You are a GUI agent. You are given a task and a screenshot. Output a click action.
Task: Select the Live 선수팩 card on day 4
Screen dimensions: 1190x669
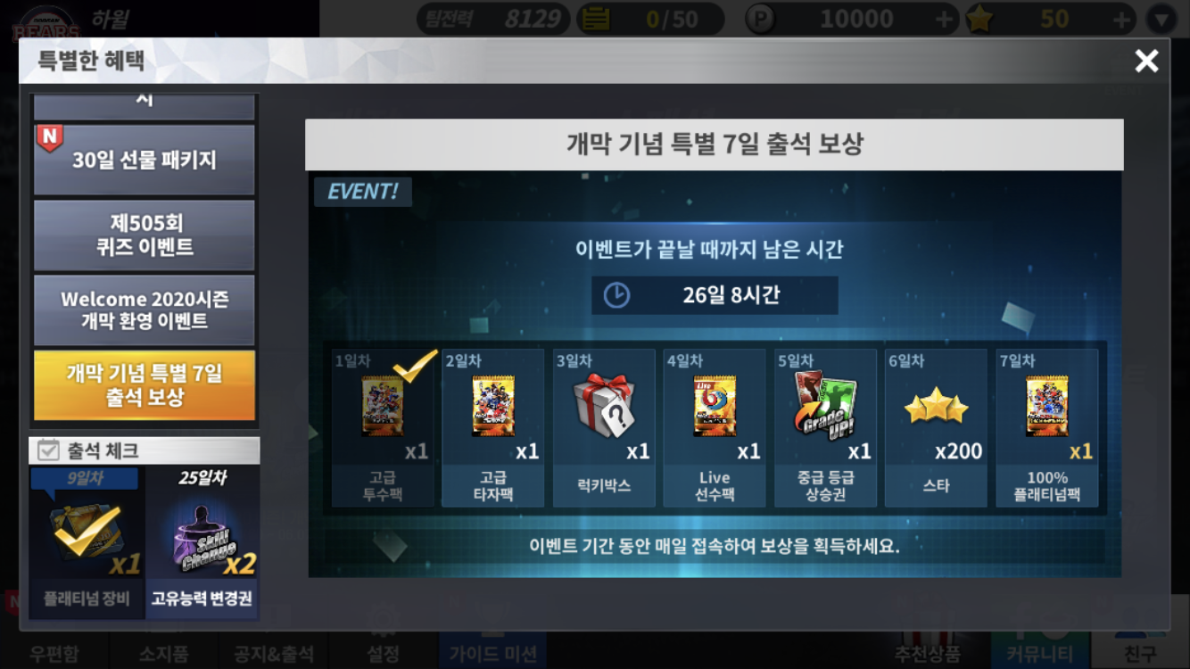click(x=715, y=406)
